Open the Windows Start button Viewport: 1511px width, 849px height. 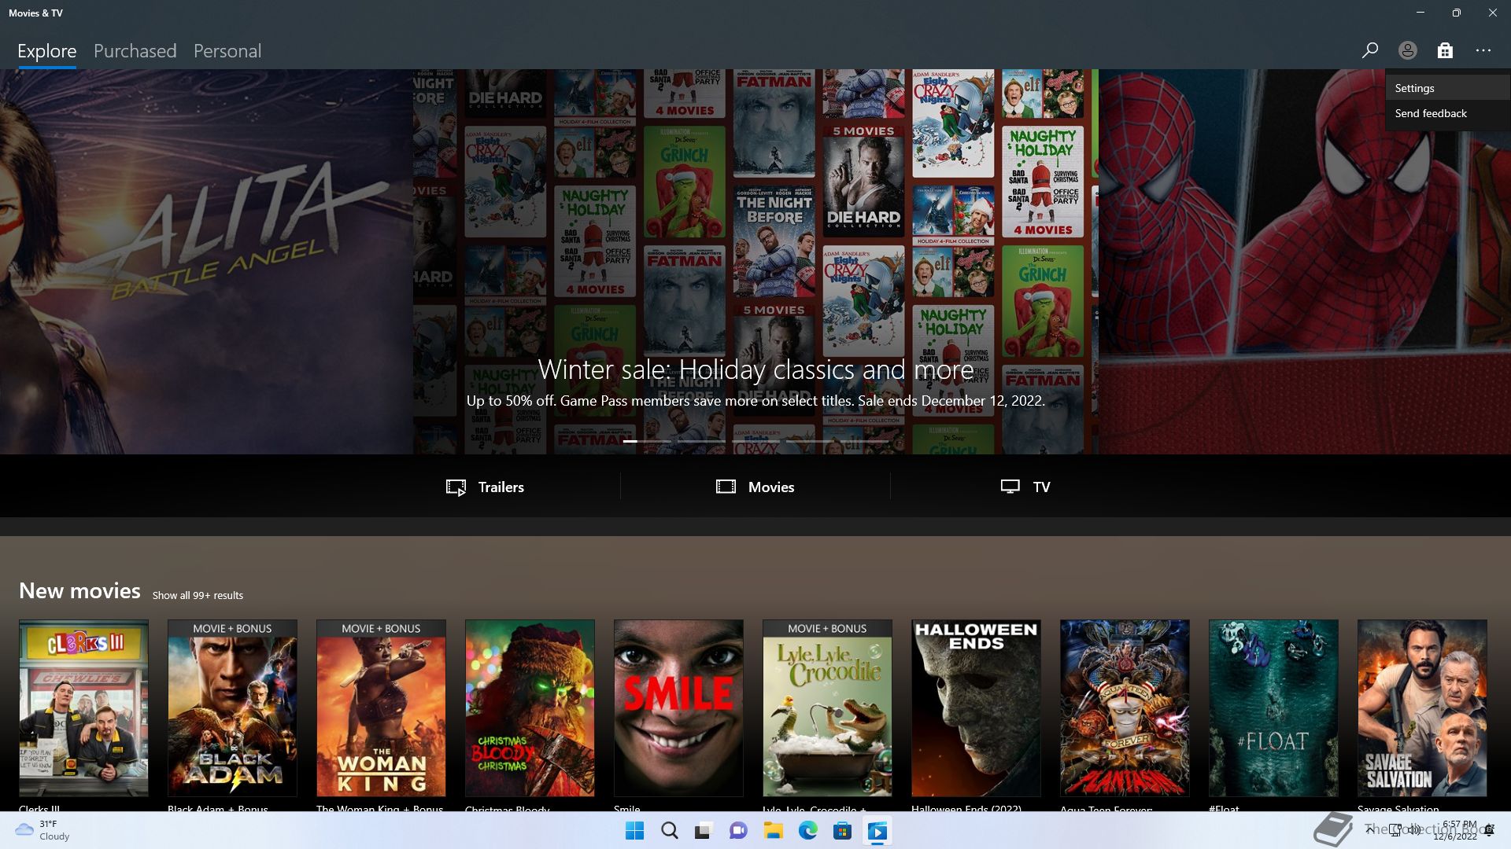click(x=634, y=831)
